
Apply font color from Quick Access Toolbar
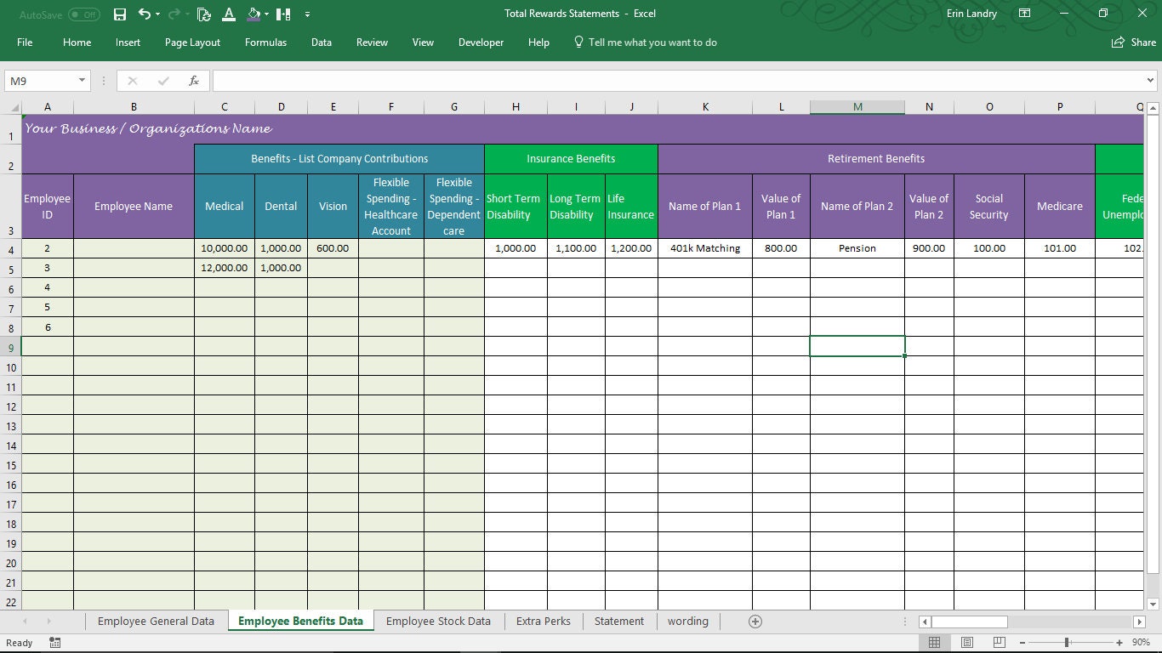pos(228,14)
